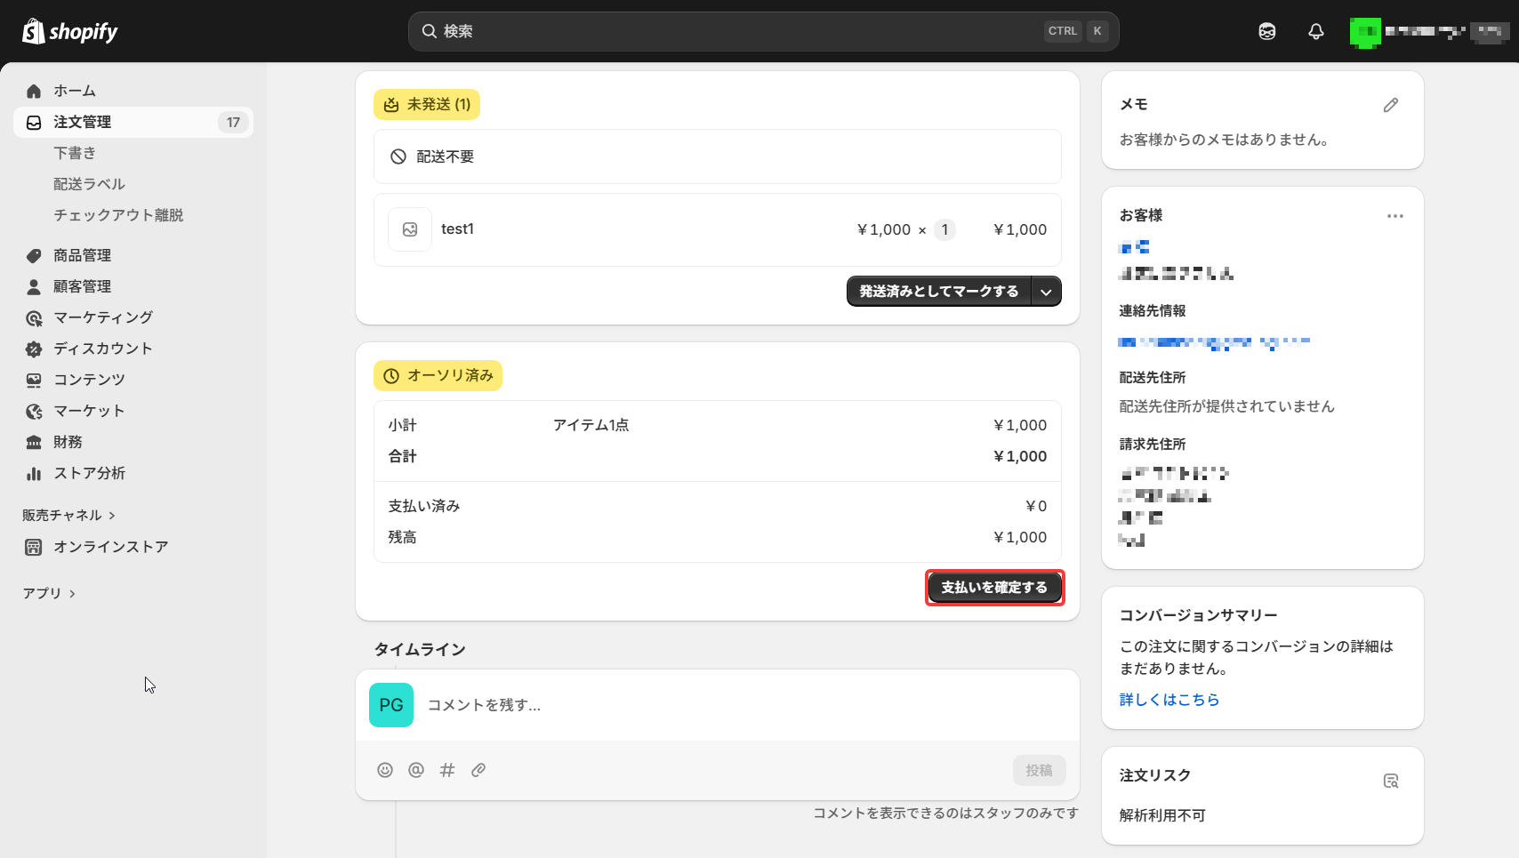
Task: Open ストア分析 in sidebar
Action: point(133,473)
